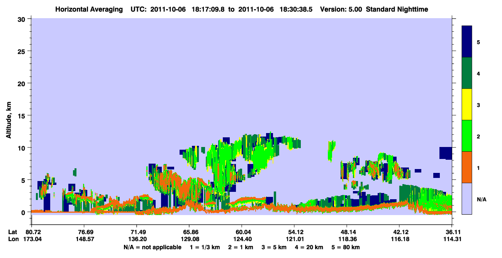The height and width of the screenshot is (258, 502).
Task: Click the y-axis tick label 25
Action: click(x=22, y=51)
